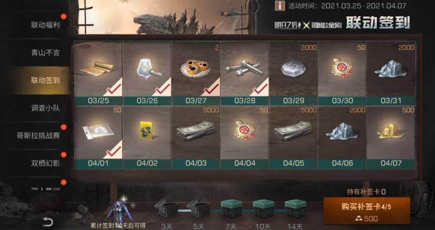Click the back arrow icon
Screen dimensions: 435x230
[x=48, y=222]
